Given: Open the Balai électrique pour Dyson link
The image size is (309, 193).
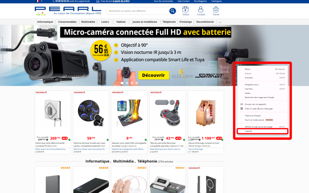Looking at the screenshot, I should point(166,149).
